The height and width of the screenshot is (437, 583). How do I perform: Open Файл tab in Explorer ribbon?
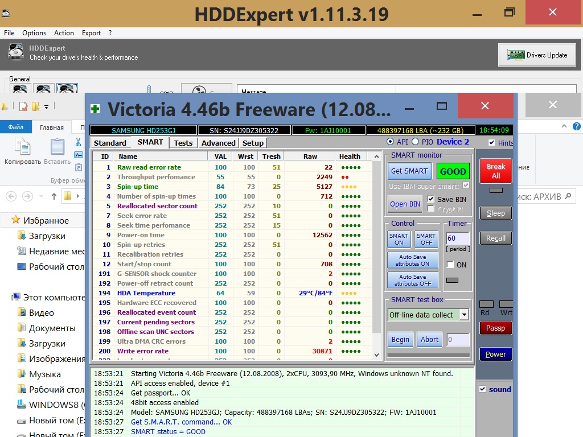(16, 127)
